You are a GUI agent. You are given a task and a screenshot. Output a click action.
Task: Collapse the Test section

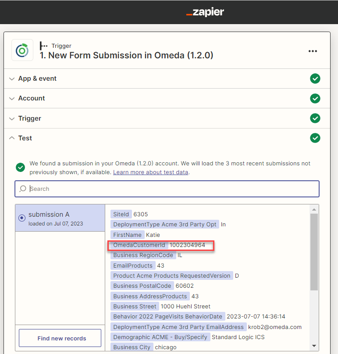[12, 138]
